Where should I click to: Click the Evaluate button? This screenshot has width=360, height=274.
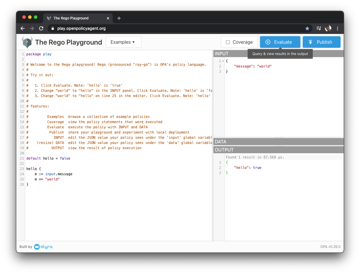[x=280, y=42]
